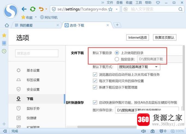The height and width of the screenshot is (134, 186).
Task: Select the 上次使用的目录 radio button
Action: point(117,53)
